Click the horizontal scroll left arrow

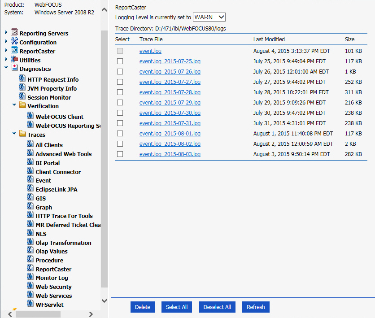10,314
